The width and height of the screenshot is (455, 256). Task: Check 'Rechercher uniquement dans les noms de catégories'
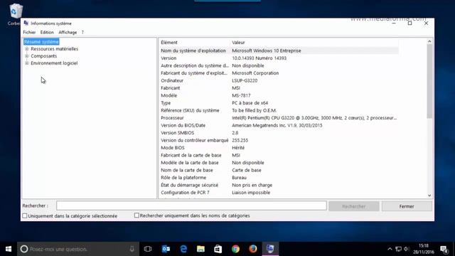136,215
